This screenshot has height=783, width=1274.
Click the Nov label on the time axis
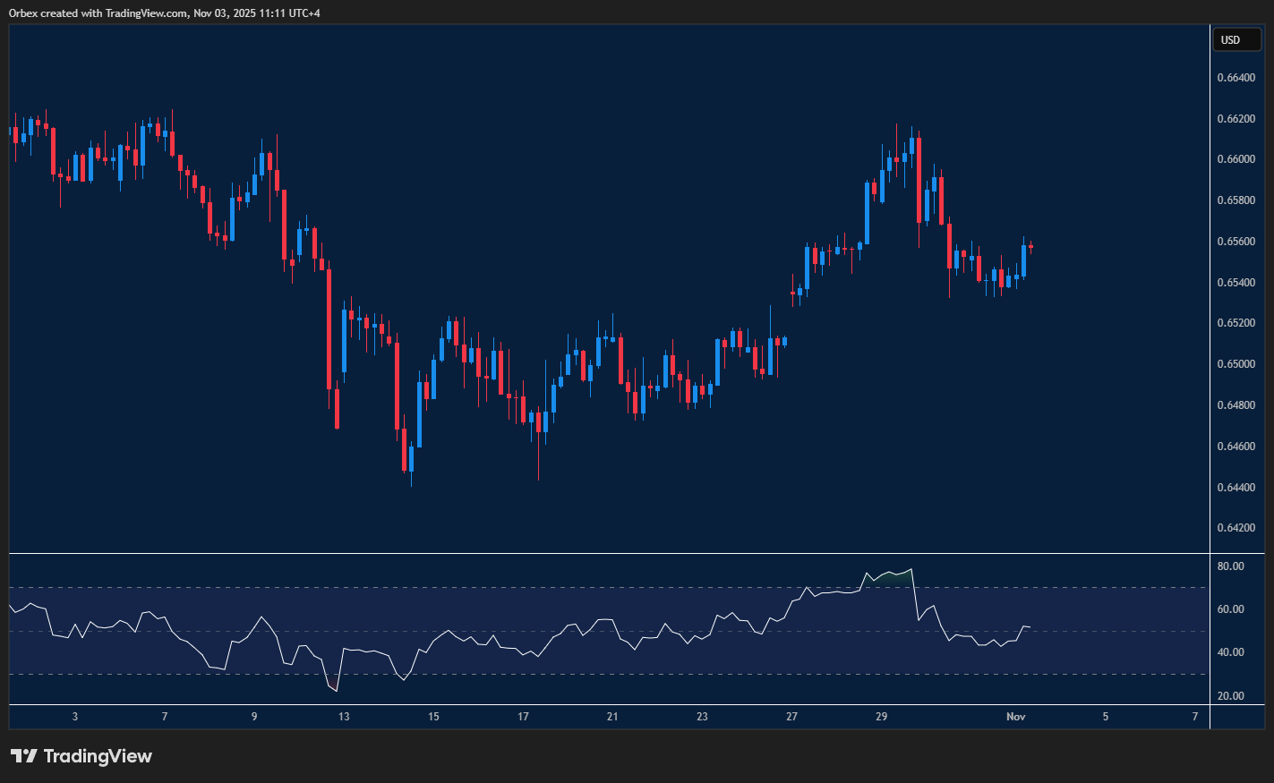click(1016, 717)
